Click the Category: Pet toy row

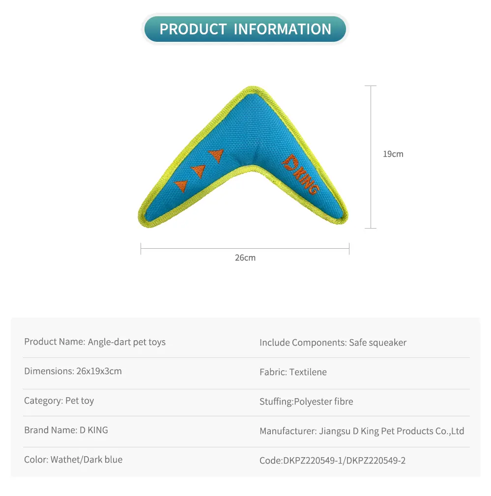[x=59, y=401]
